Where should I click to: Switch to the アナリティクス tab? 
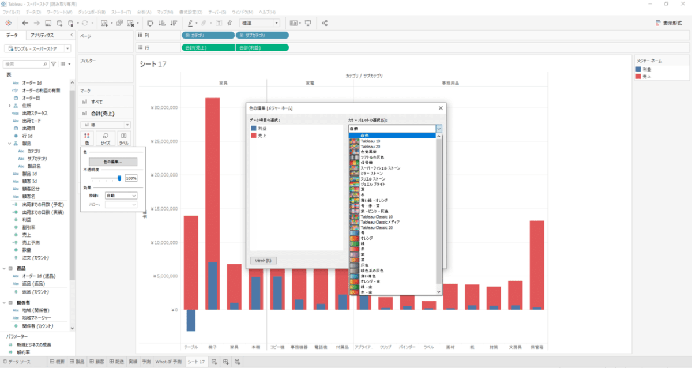pyautogui.click(x=42, y=36)
